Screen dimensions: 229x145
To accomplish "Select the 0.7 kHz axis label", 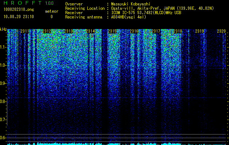I will [x=3, y=120].
